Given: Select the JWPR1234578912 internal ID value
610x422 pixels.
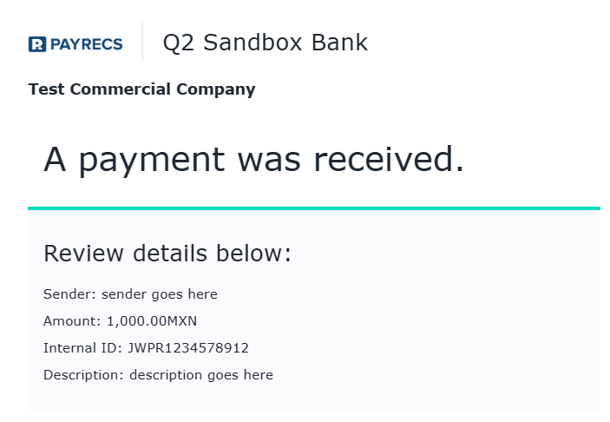Looking at the screenshot, I should click(x=188, y=348).
